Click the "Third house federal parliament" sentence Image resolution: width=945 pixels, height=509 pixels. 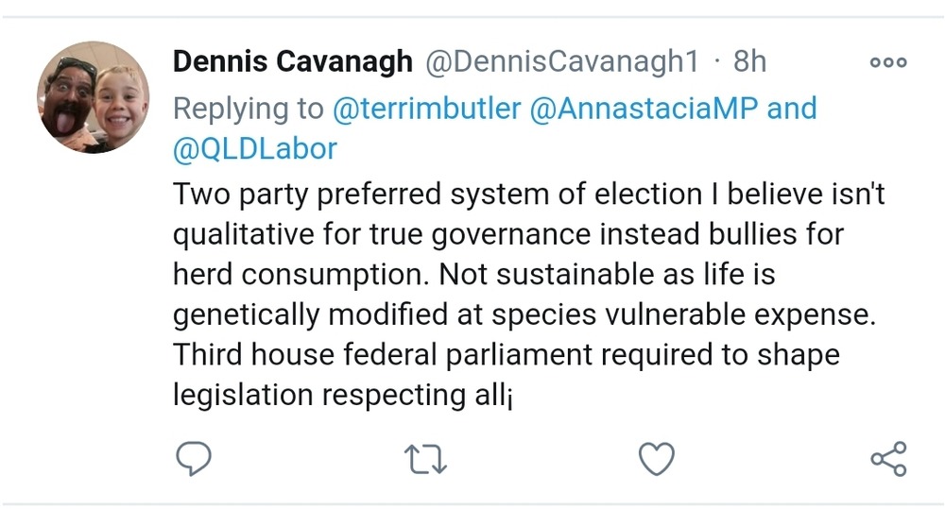click(506, 355)
